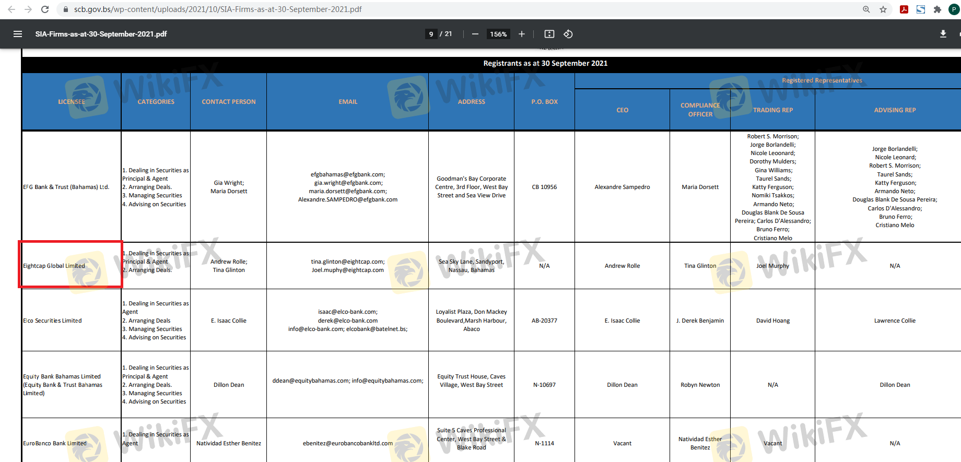
Task: Click the COMPLIANCE OFFICER column header
Action: pyautogui.click(x=700, y=110)
